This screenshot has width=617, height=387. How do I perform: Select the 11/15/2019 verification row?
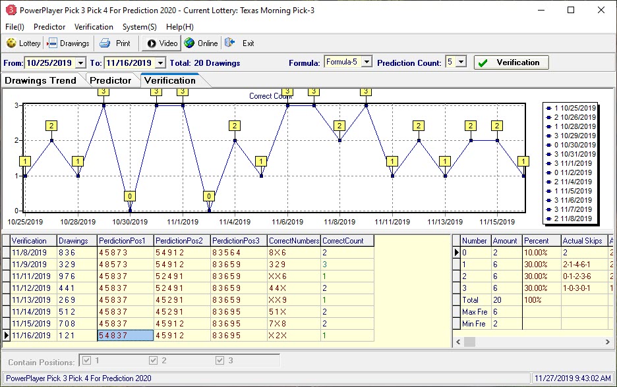pyautogui.click(x=188, y=323)
